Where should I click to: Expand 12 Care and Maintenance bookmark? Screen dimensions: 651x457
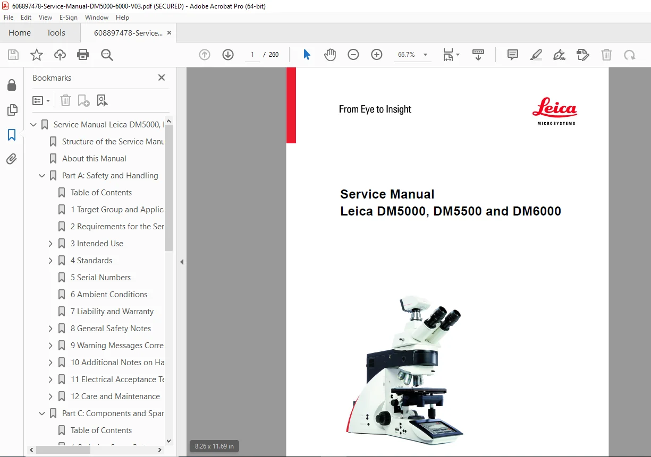click(50, 396)
